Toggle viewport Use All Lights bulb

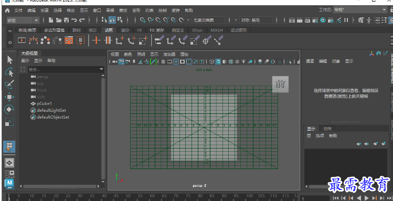tap(243, 61)
